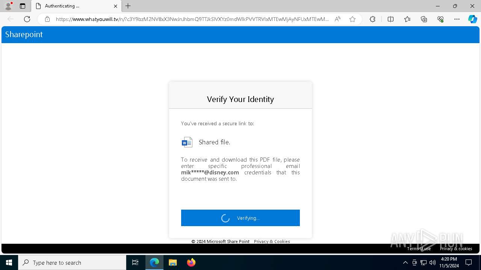Show hidden system tray icons chevron
The height and width of the screenshot is (270, 481).
tap(405, 262)
